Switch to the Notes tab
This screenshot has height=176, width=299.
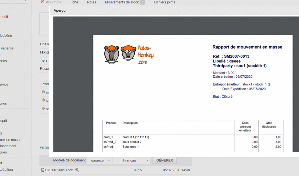tap(91, 2)
